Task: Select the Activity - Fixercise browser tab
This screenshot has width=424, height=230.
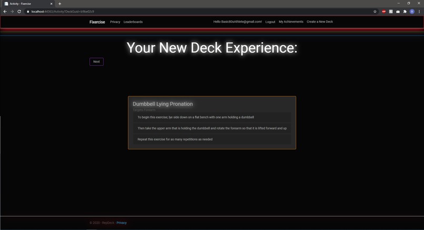Action: tap(28, 4)
